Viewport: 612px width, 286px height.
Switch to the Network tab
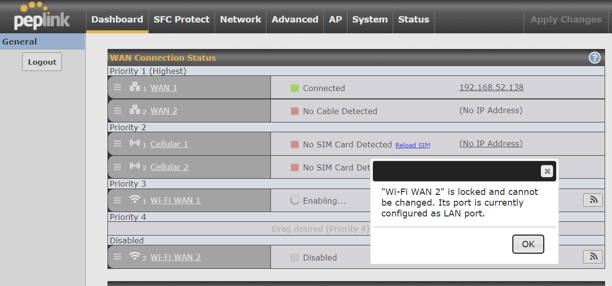click(x=240, y=20)
